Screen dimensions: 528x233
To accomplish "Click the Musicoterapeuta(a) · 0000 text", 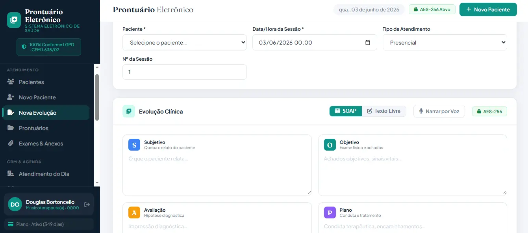I will 52,208.
